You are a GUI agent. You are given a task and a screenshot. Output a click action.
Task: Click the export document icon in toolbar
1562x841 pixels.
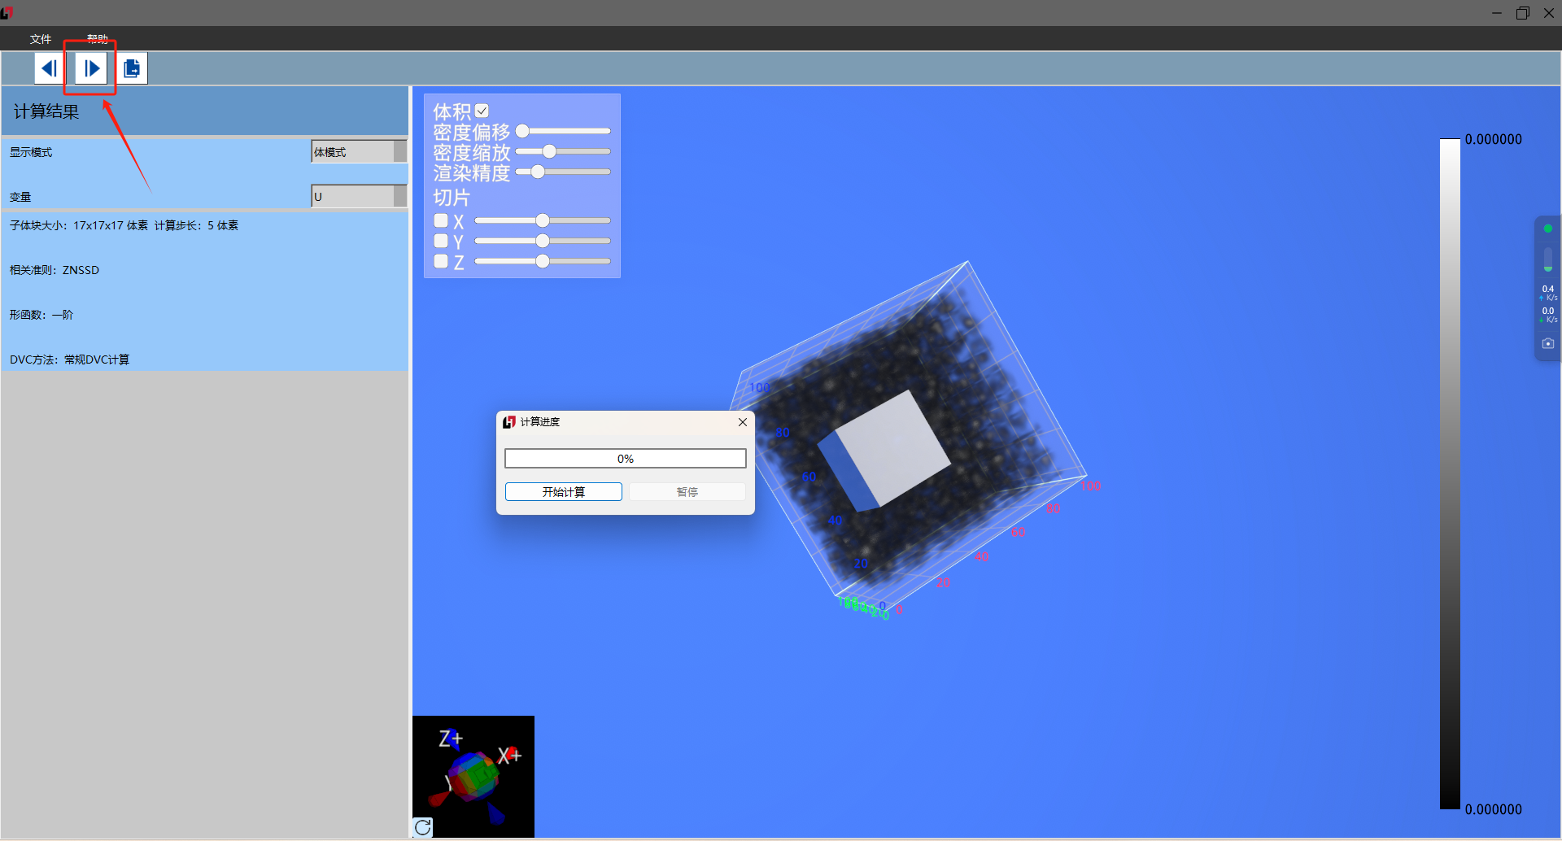click(x=132, y=68)
